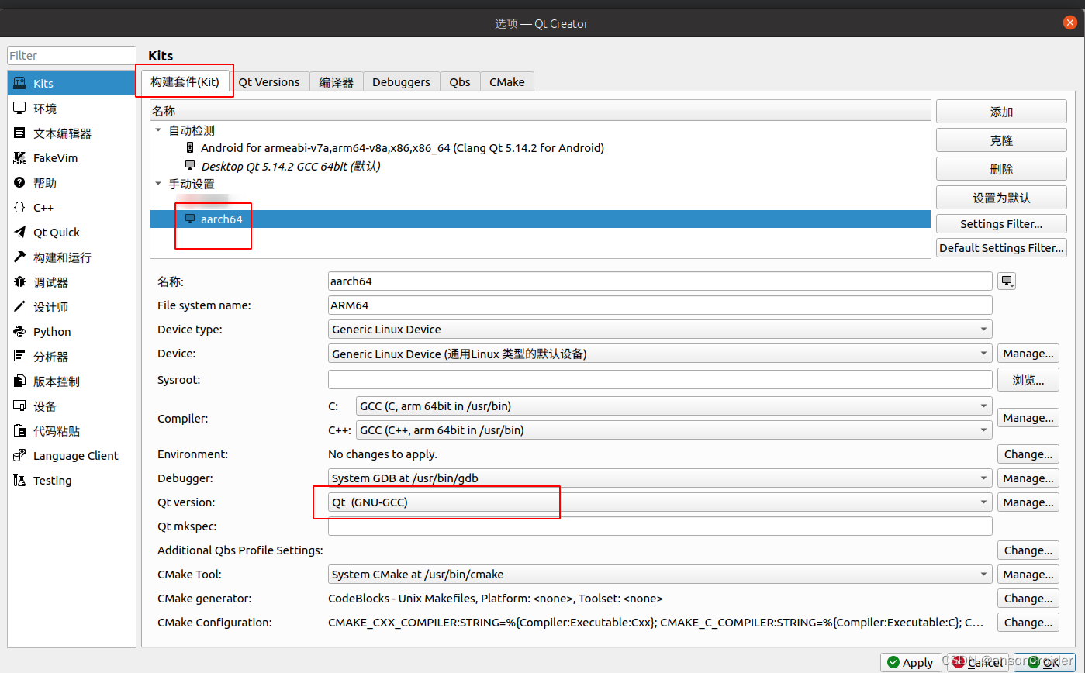Open the Device type dropdown
The image size is (1085, 673).
pyautogui.click(x=660, y=329)
